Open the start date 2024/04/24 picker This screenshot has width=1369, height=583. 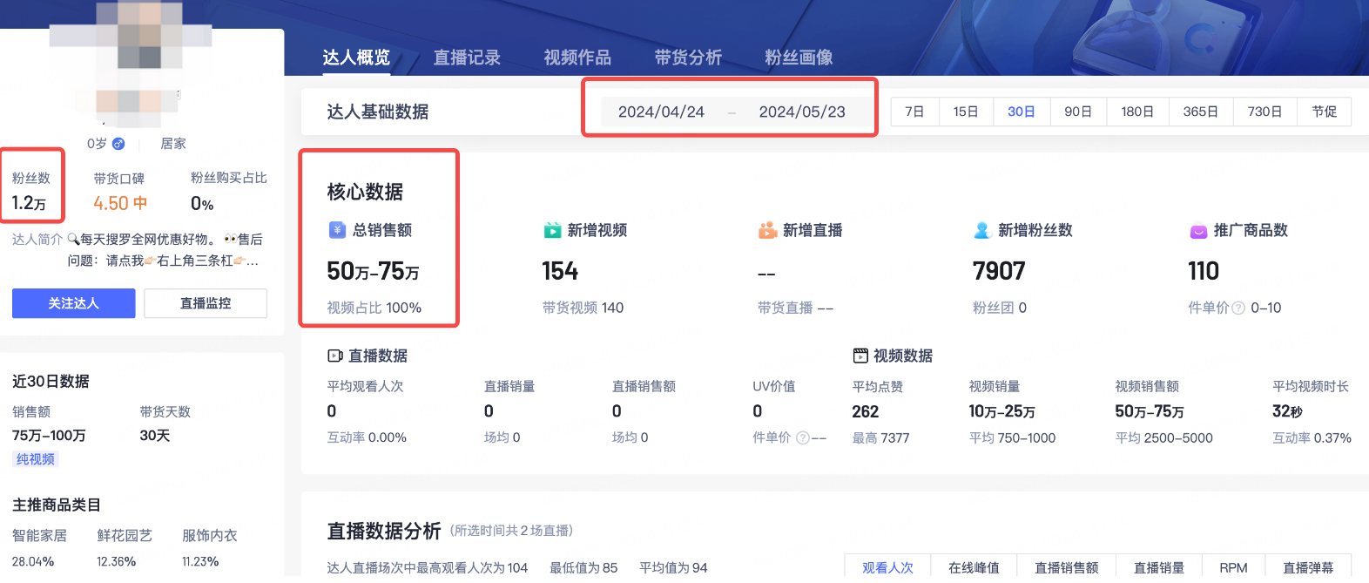tap(661, 112)
